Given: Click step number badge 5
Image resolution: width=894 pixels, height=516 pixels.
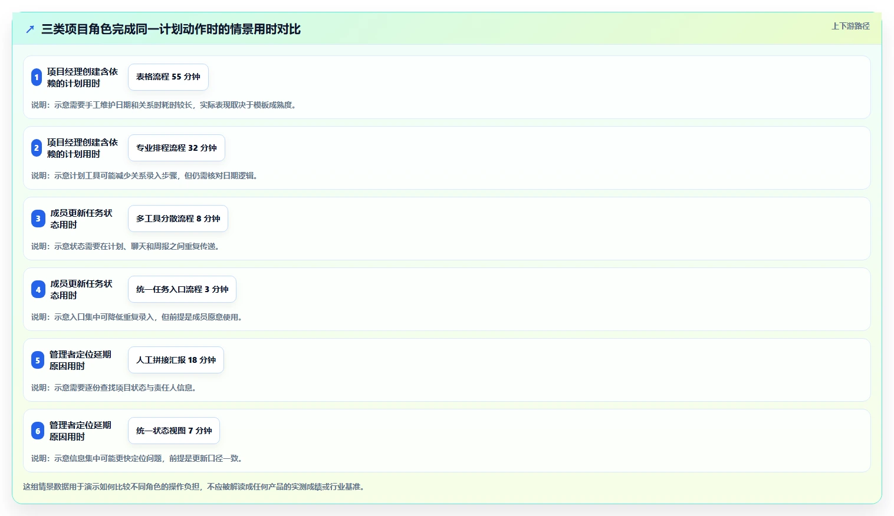Looking at the screenshot, I should 38,360.
